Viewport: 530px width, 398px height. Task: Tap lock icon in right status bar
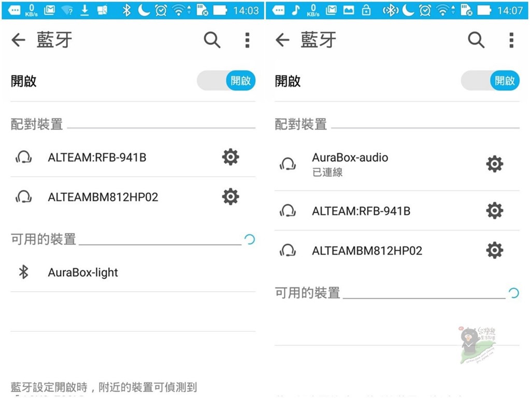[366, 10]
